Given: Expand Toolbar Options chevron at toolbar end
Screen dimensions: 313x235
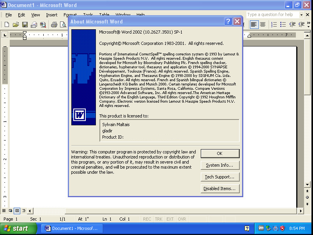Looking at the screenshot, I should (x=309, y=25).
